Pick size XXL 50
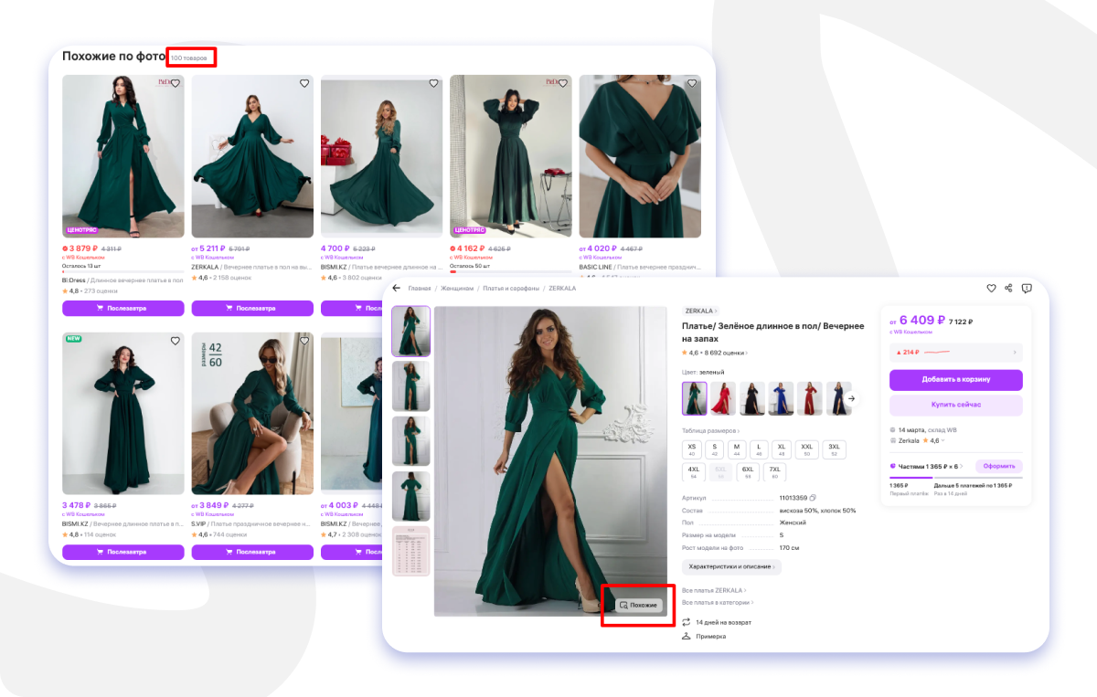The height and width of the screenshot is (697, 1097). click(806, 449)
